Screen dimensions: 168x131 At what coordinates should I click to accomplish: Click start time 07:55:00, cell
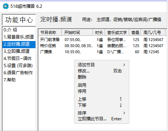pyautogui.click(x=72, y=40)
